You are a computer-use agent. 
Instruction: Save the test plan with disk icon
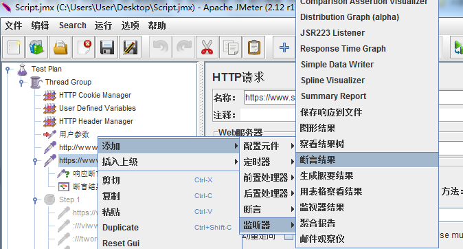tap(107, 47)
